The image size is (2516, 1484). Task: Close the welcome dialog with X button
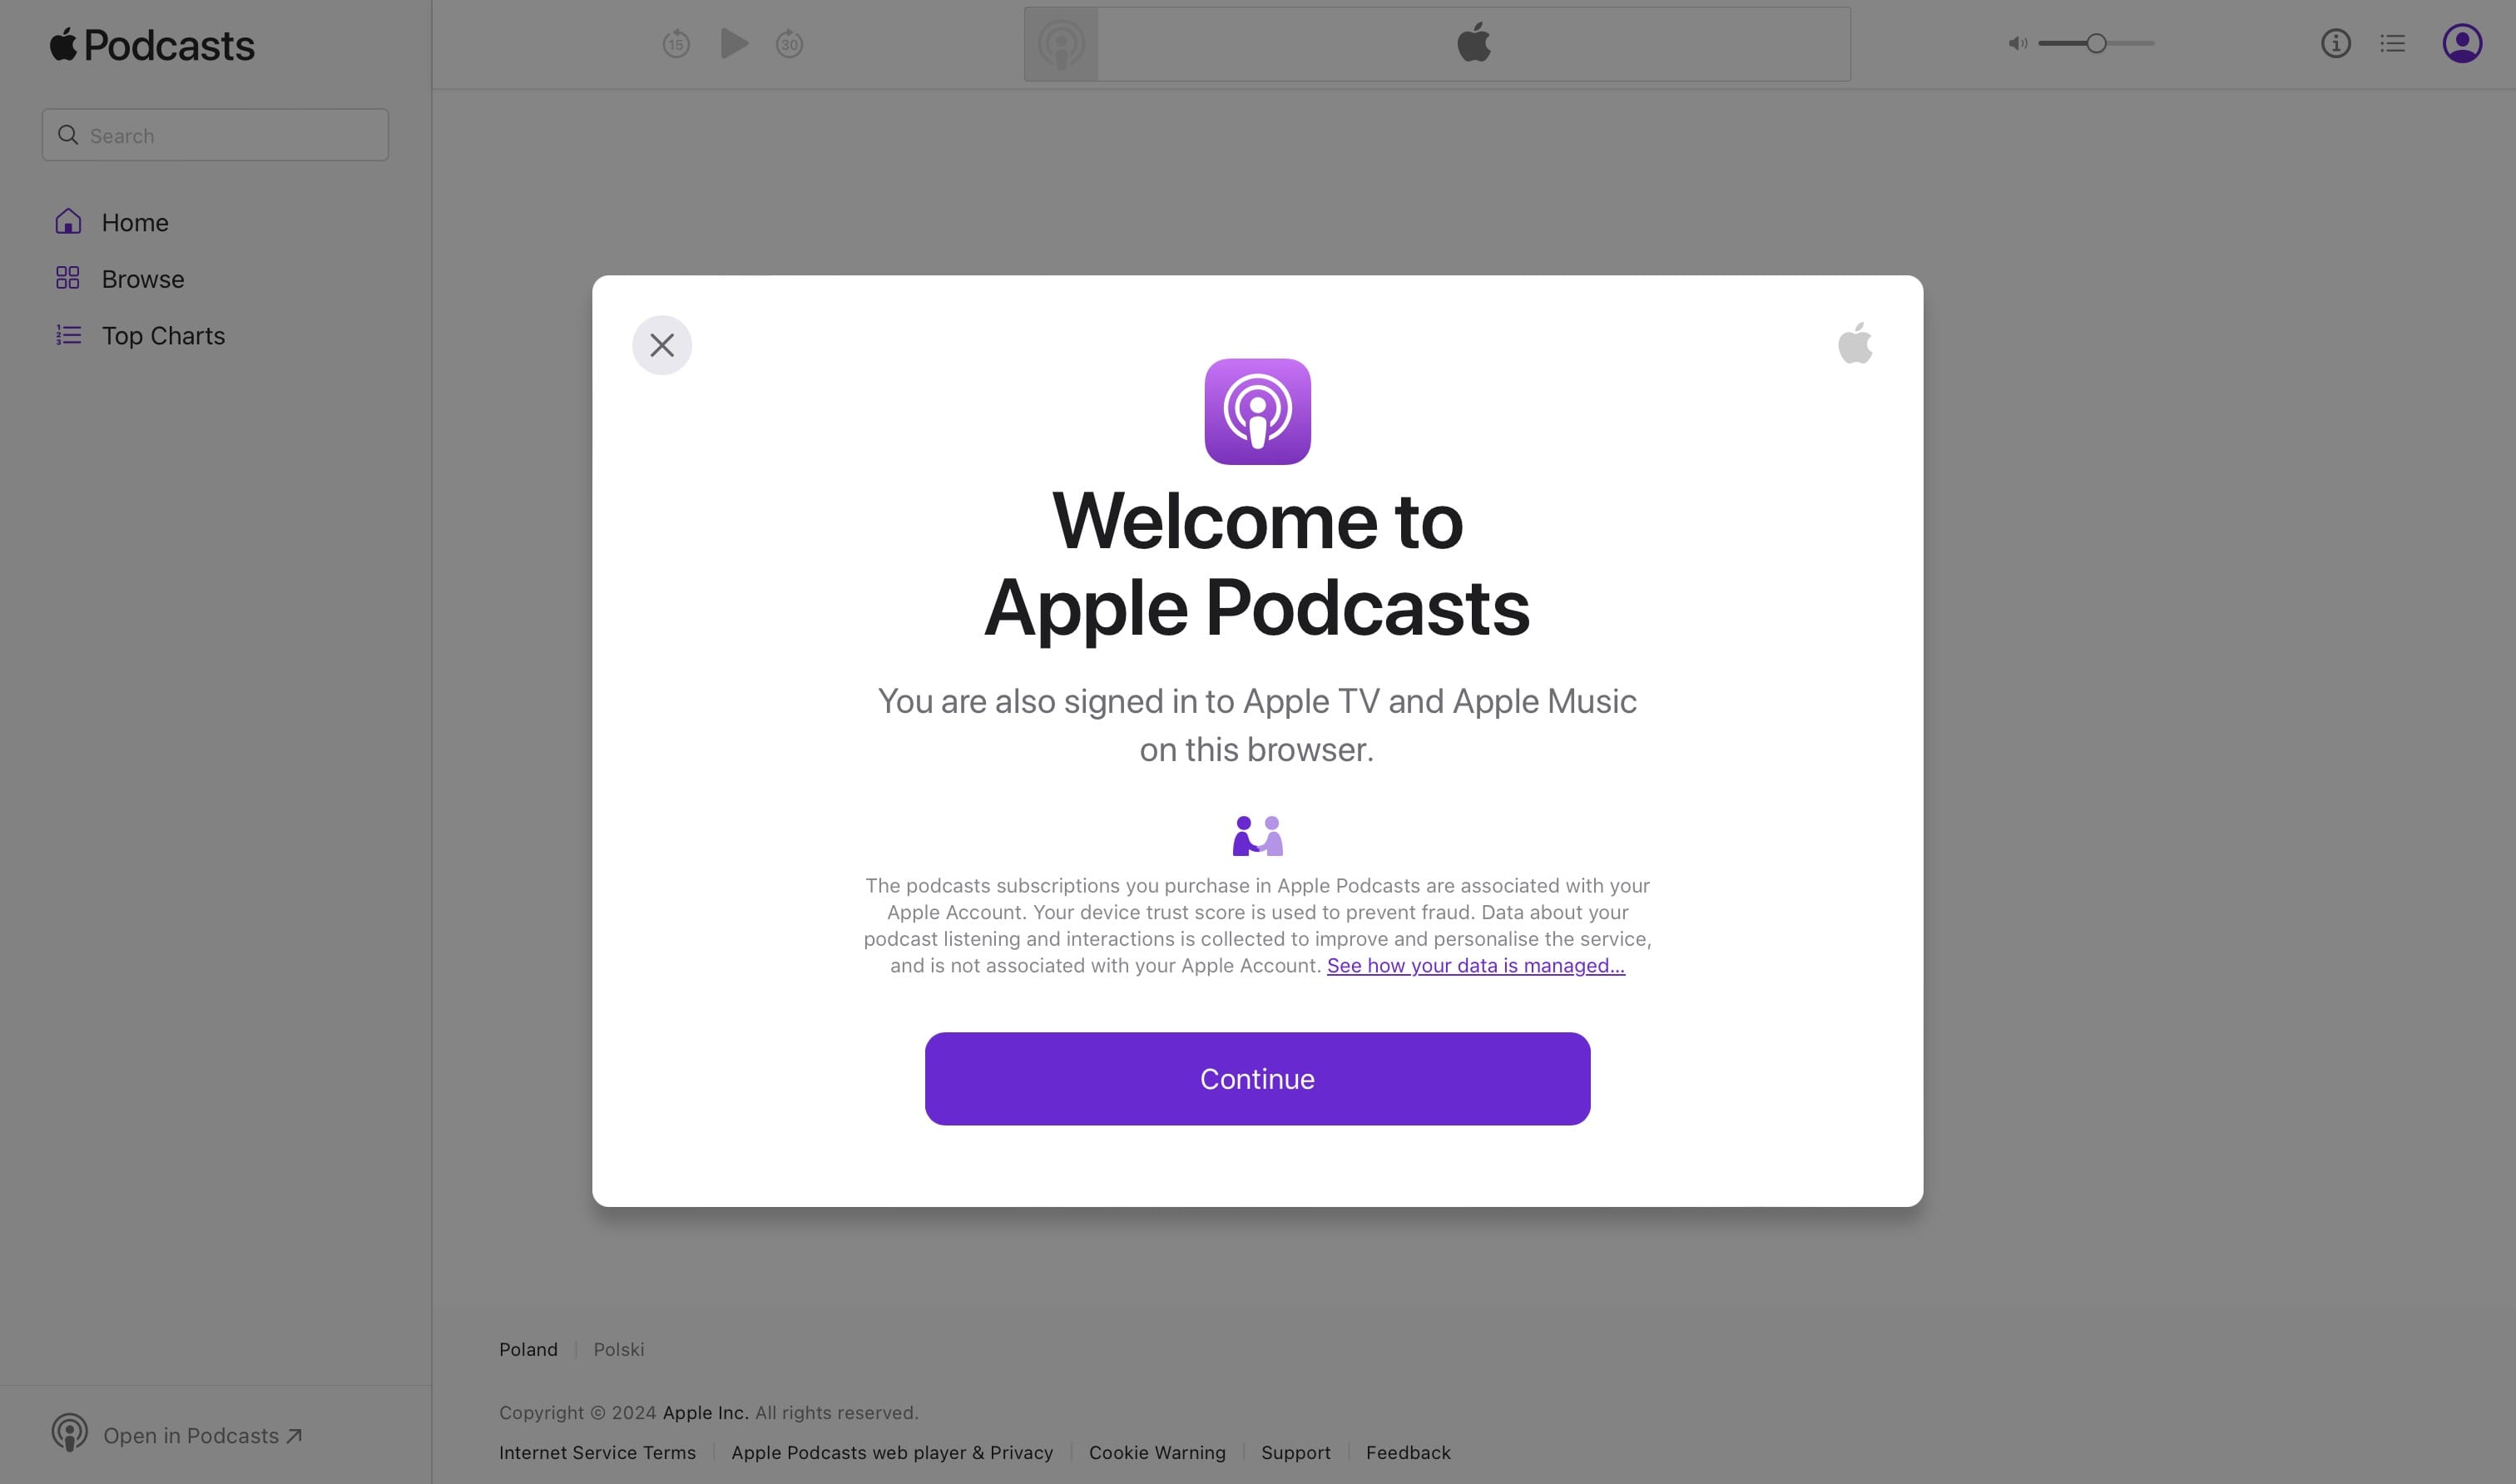661,344
